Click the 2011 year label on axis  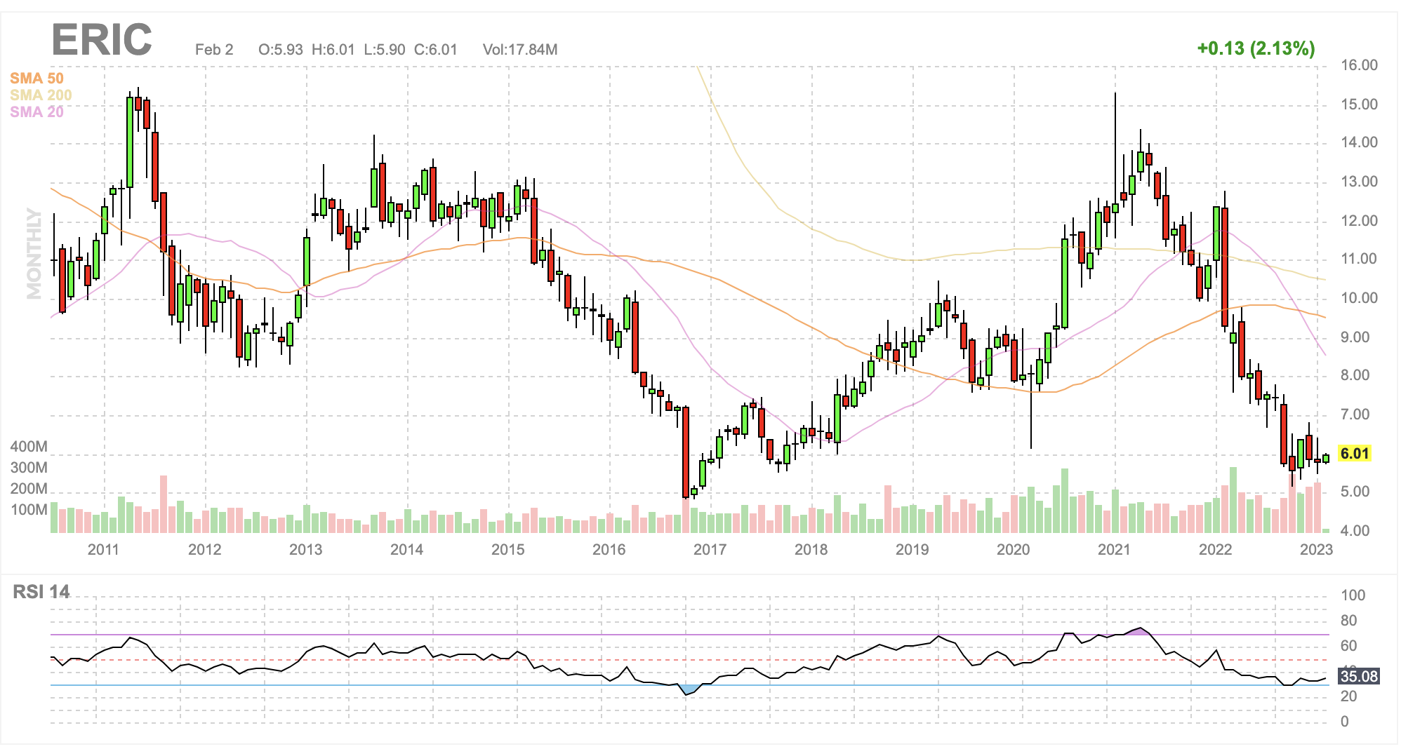103,549
